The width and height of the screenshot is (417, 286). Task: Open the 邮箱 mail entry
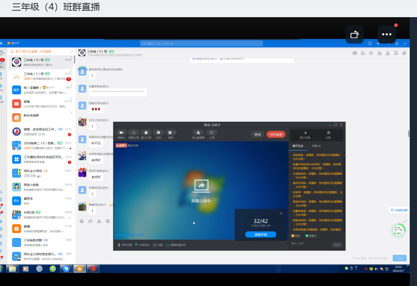[41, 104]
